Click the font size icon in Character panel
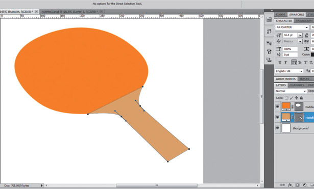This screenshot has width=314, height=189. 279,35
